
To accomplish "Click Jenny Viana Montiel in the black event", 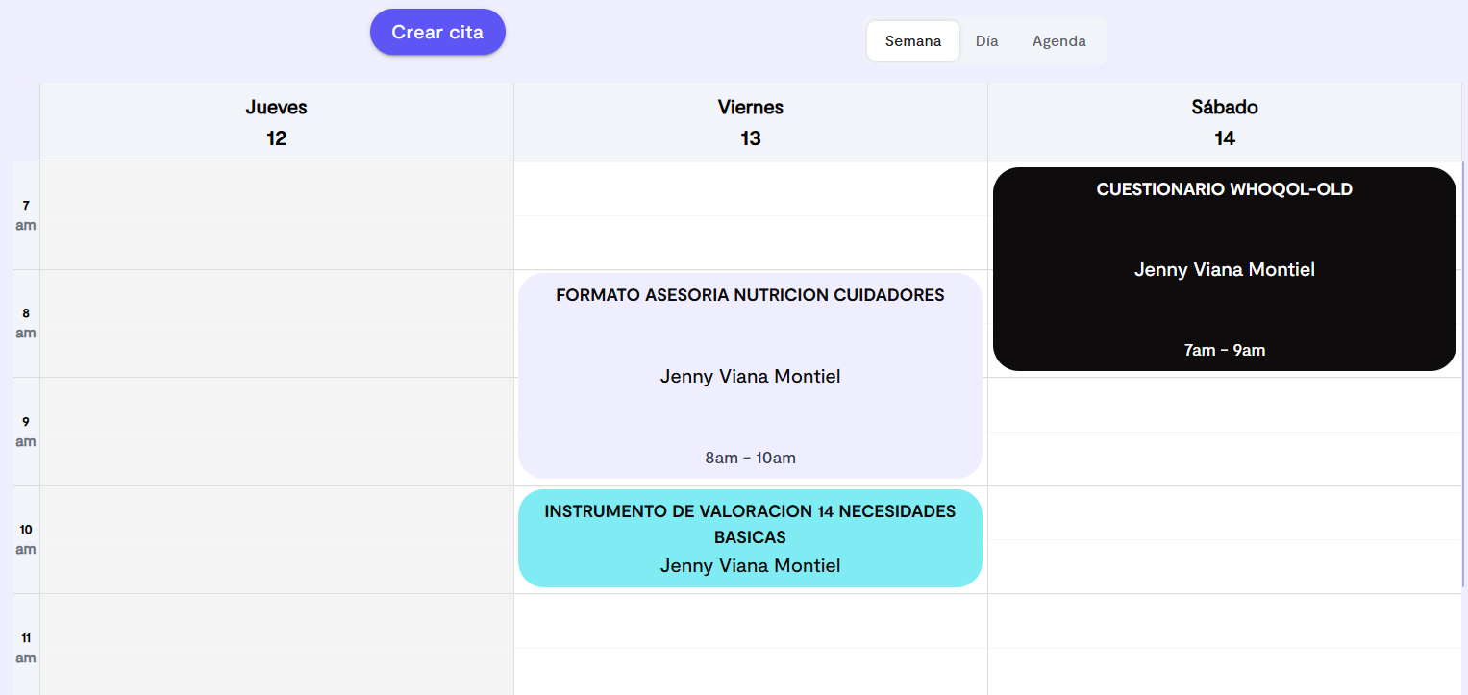I will pos(1224,269).
